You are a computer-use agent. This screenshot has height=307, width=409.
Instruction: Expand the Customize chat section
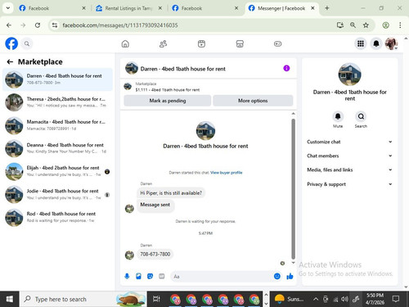349,142
